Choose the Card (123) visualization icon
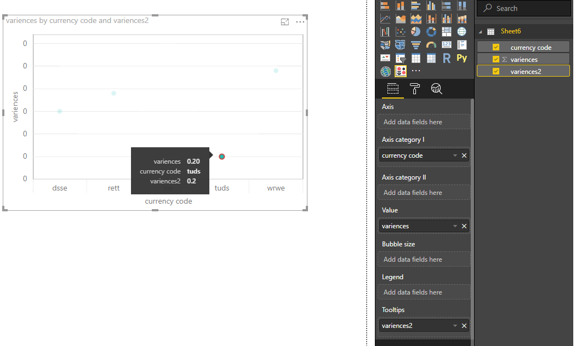The image size is (576, 346). (x=447, y=45)
